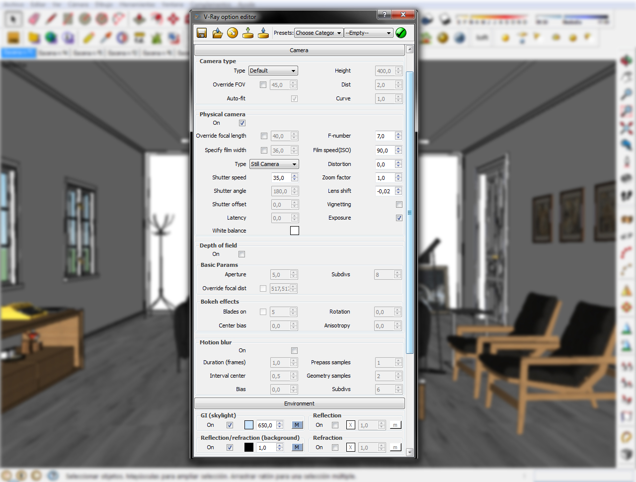
Task: Click the GI skylight M map button
Action: 297,425
